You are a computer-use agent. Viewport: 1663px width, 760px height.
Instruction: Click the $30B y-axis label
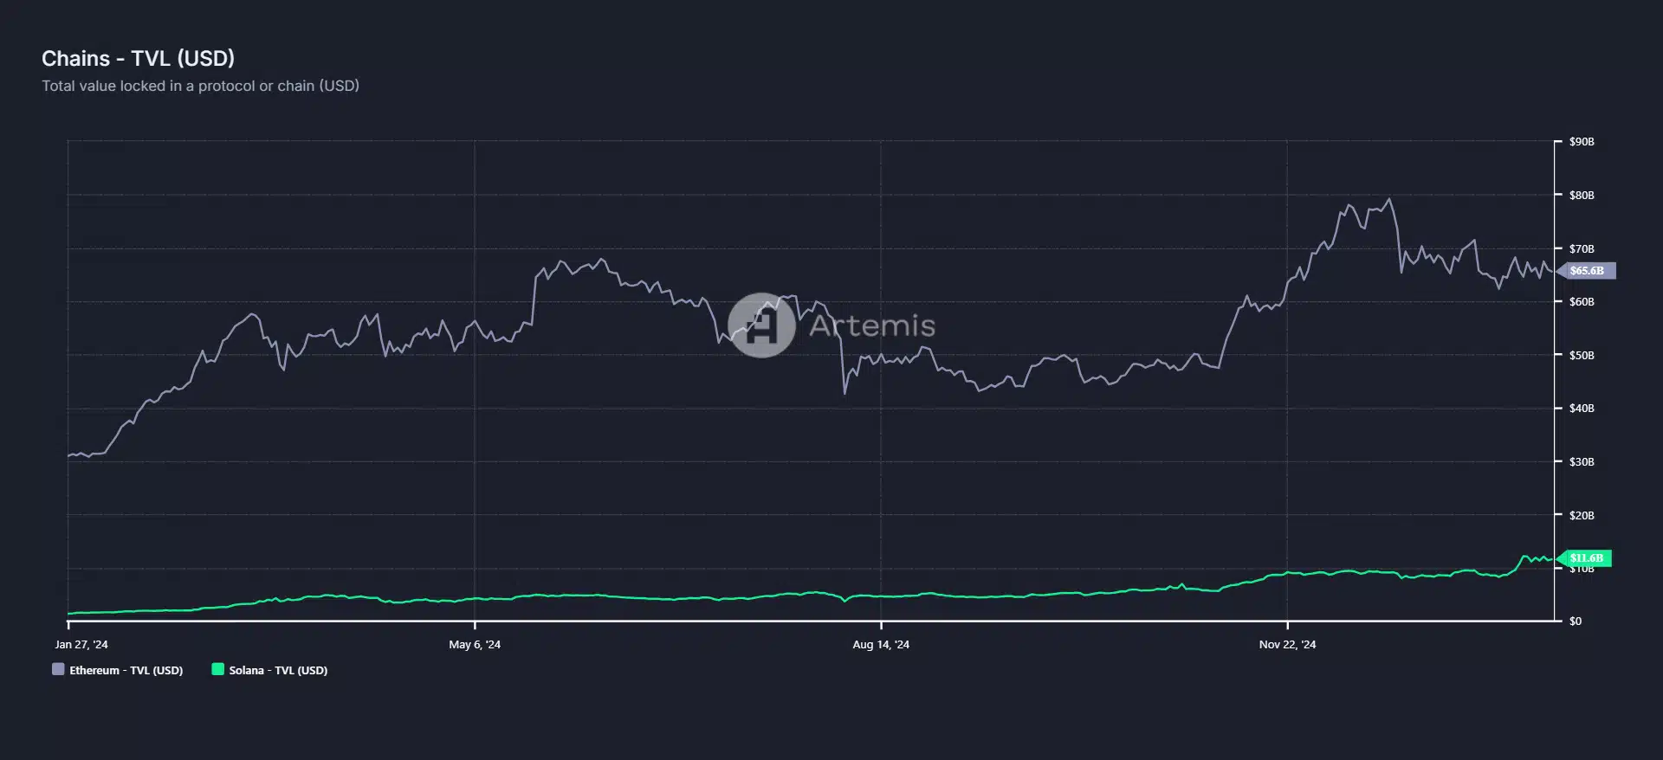[x=1582, y=461]
